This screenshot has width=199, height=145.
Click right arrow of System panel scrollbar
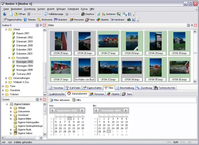click(41, 138)
